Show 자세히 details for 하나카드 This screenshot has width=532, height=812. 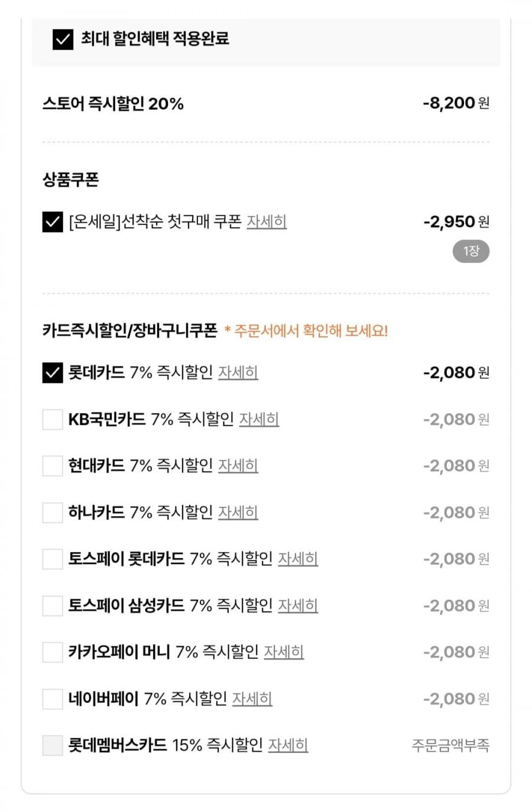point(238,513)
